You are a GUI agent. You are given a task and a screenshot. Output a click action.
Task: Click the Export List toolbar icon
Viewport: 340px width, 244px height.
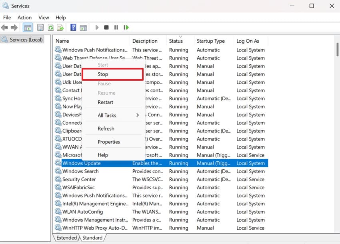coord(60,28)
